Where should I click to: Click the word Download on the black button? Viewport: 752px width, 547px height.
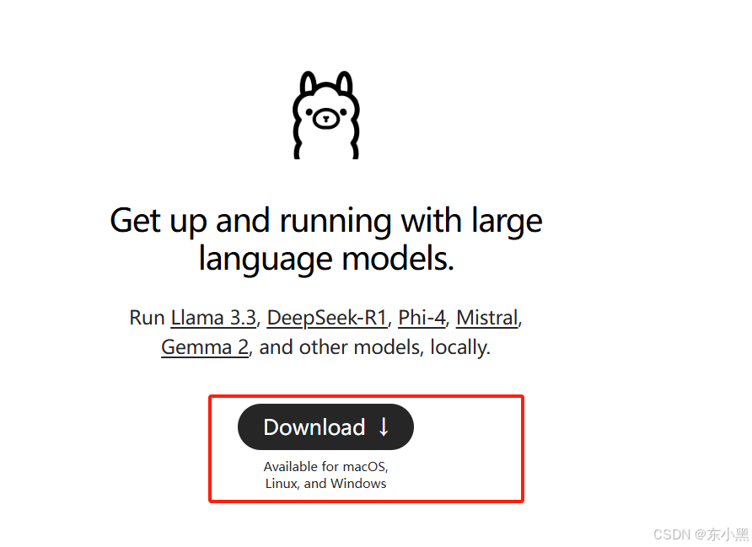[314, 427]
